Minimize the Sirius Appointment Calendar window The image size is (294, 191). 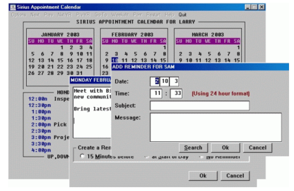click(247, 7)
